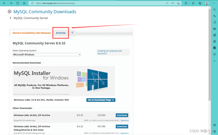Screen dimensions: 218x135
Task: Open the sidebar Shopping tag icon
Action: (214, 22)
